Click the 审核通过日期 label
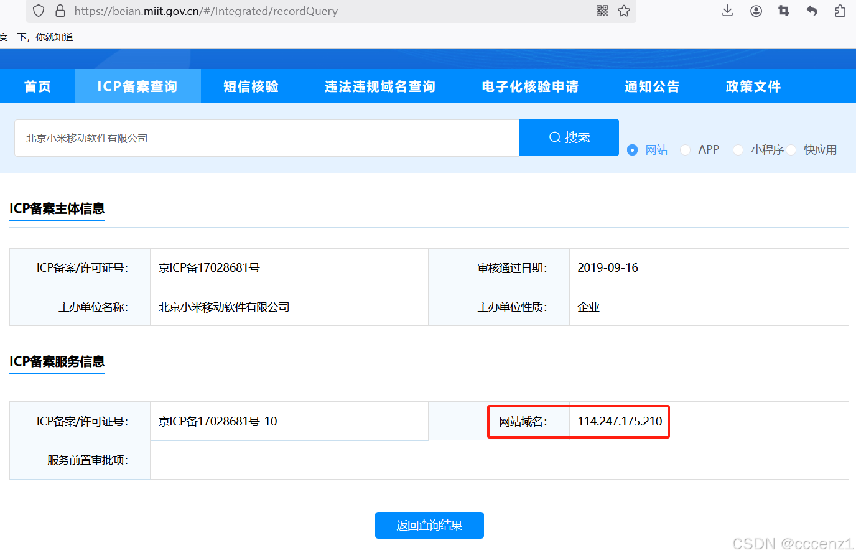This screenshot has height=558, width=856. [512, 267]
